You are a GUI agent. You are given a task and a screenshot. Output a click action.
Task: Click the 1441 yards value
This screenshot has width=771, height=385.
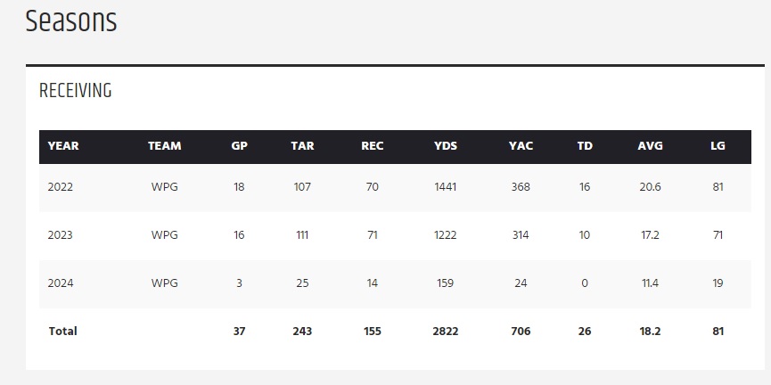445,187
